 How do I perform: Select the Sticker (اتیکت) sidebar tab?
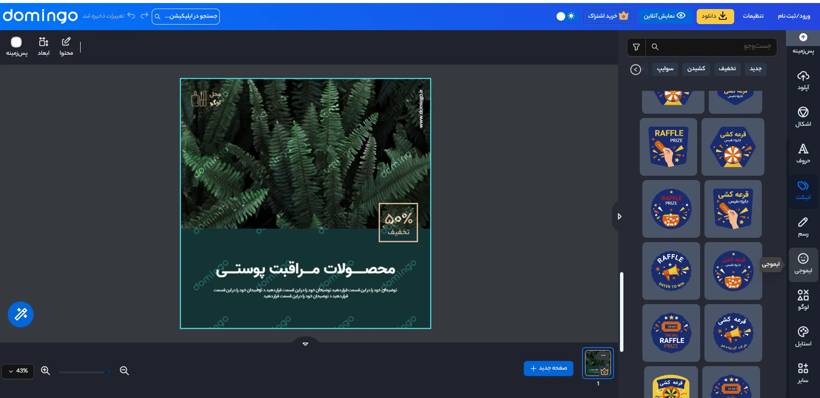[803, 191]
